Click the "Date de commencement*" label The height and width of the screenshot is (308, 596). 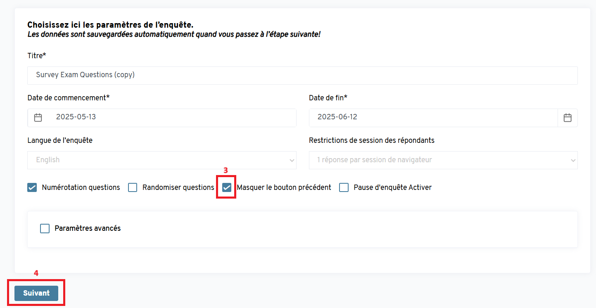click(69, 98)
